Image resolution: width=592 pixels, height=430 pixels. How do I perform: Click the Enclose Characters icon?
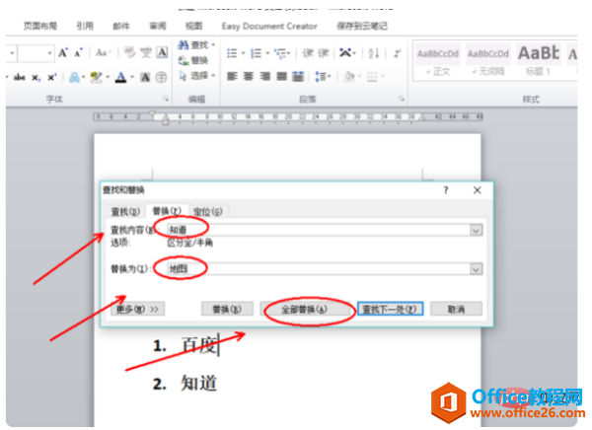(x=161, y=77)
